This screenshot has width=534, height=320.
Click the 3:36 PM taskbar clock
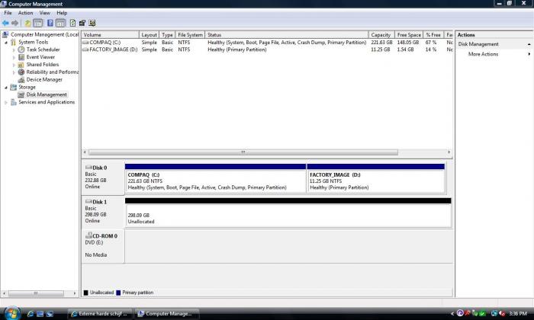pos(518,314)
